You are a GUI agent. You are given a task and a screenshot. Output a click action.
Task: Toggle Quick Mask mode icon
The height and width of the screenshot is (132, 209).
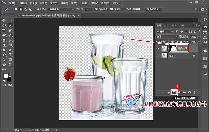pyautogui.click(x=4, y=85)
